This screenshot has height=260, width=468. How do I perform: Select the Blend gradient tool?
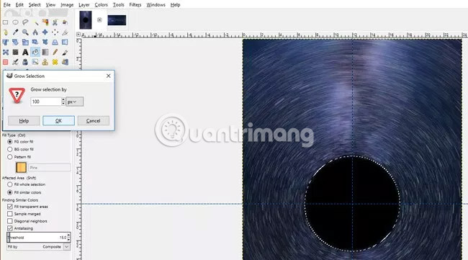click(x=45, y=53)
